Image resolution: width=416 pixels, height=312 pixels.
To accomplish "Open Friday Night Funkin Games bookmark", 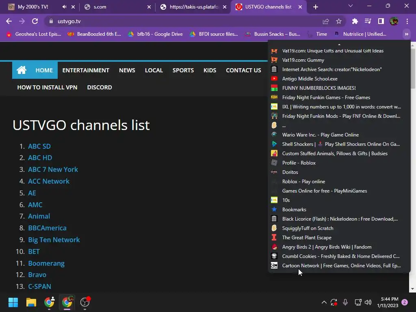I will coord(339,97).
